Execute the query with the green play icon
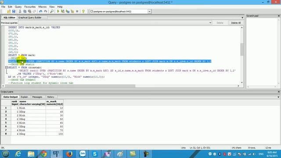The image size is (281, 158). click(x=58, y=11)
